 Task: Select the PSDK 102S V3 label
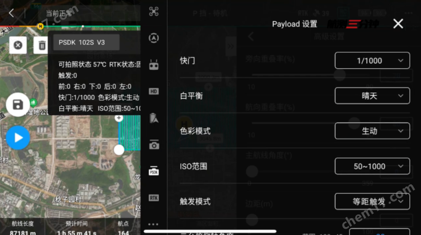point(86,42)
